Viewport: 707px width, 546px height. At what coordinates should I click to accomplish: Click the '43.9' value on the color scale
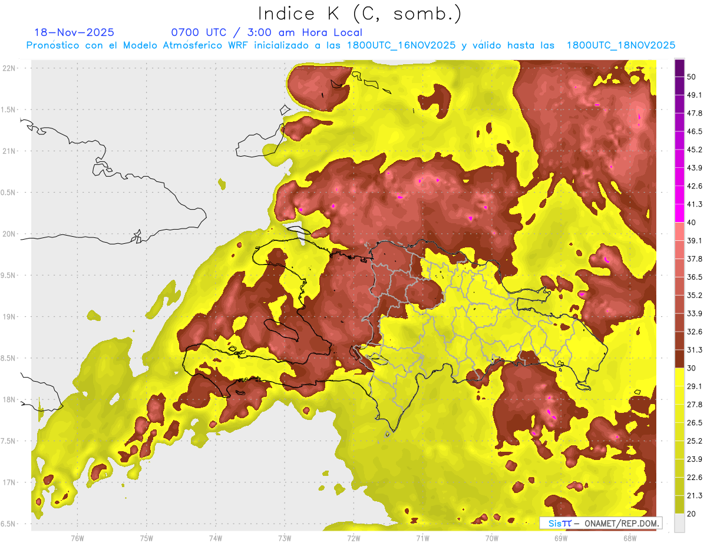(x=695, y=168)
